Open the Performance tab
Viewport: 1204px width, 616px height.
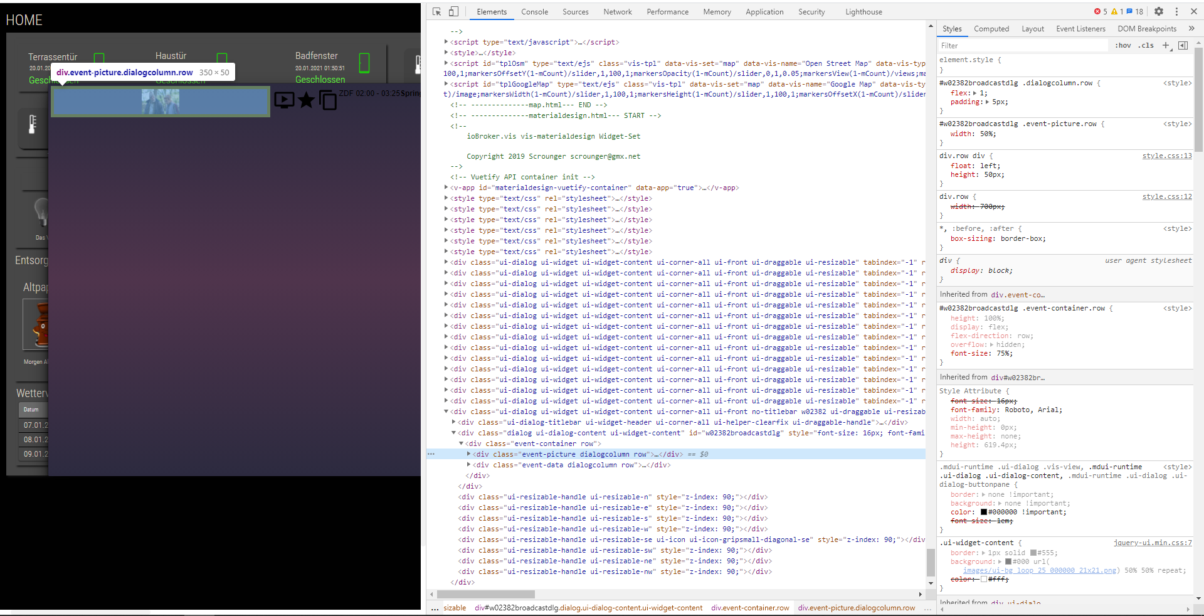(x=667, y=12)
